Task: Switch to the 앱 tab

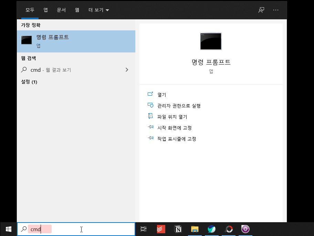Action: point(46,10)
